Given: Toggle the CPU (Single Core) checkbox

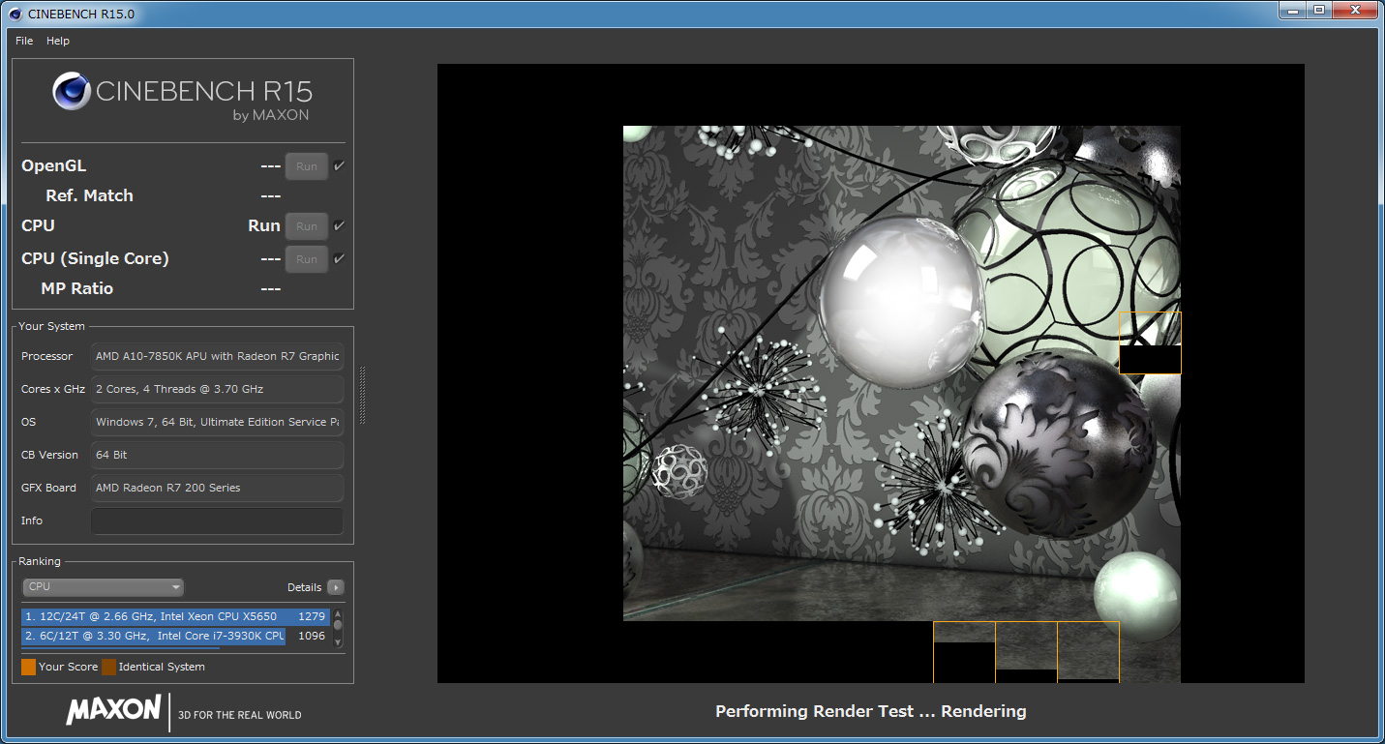Looking at the screenshot, I should click(339, 259).
